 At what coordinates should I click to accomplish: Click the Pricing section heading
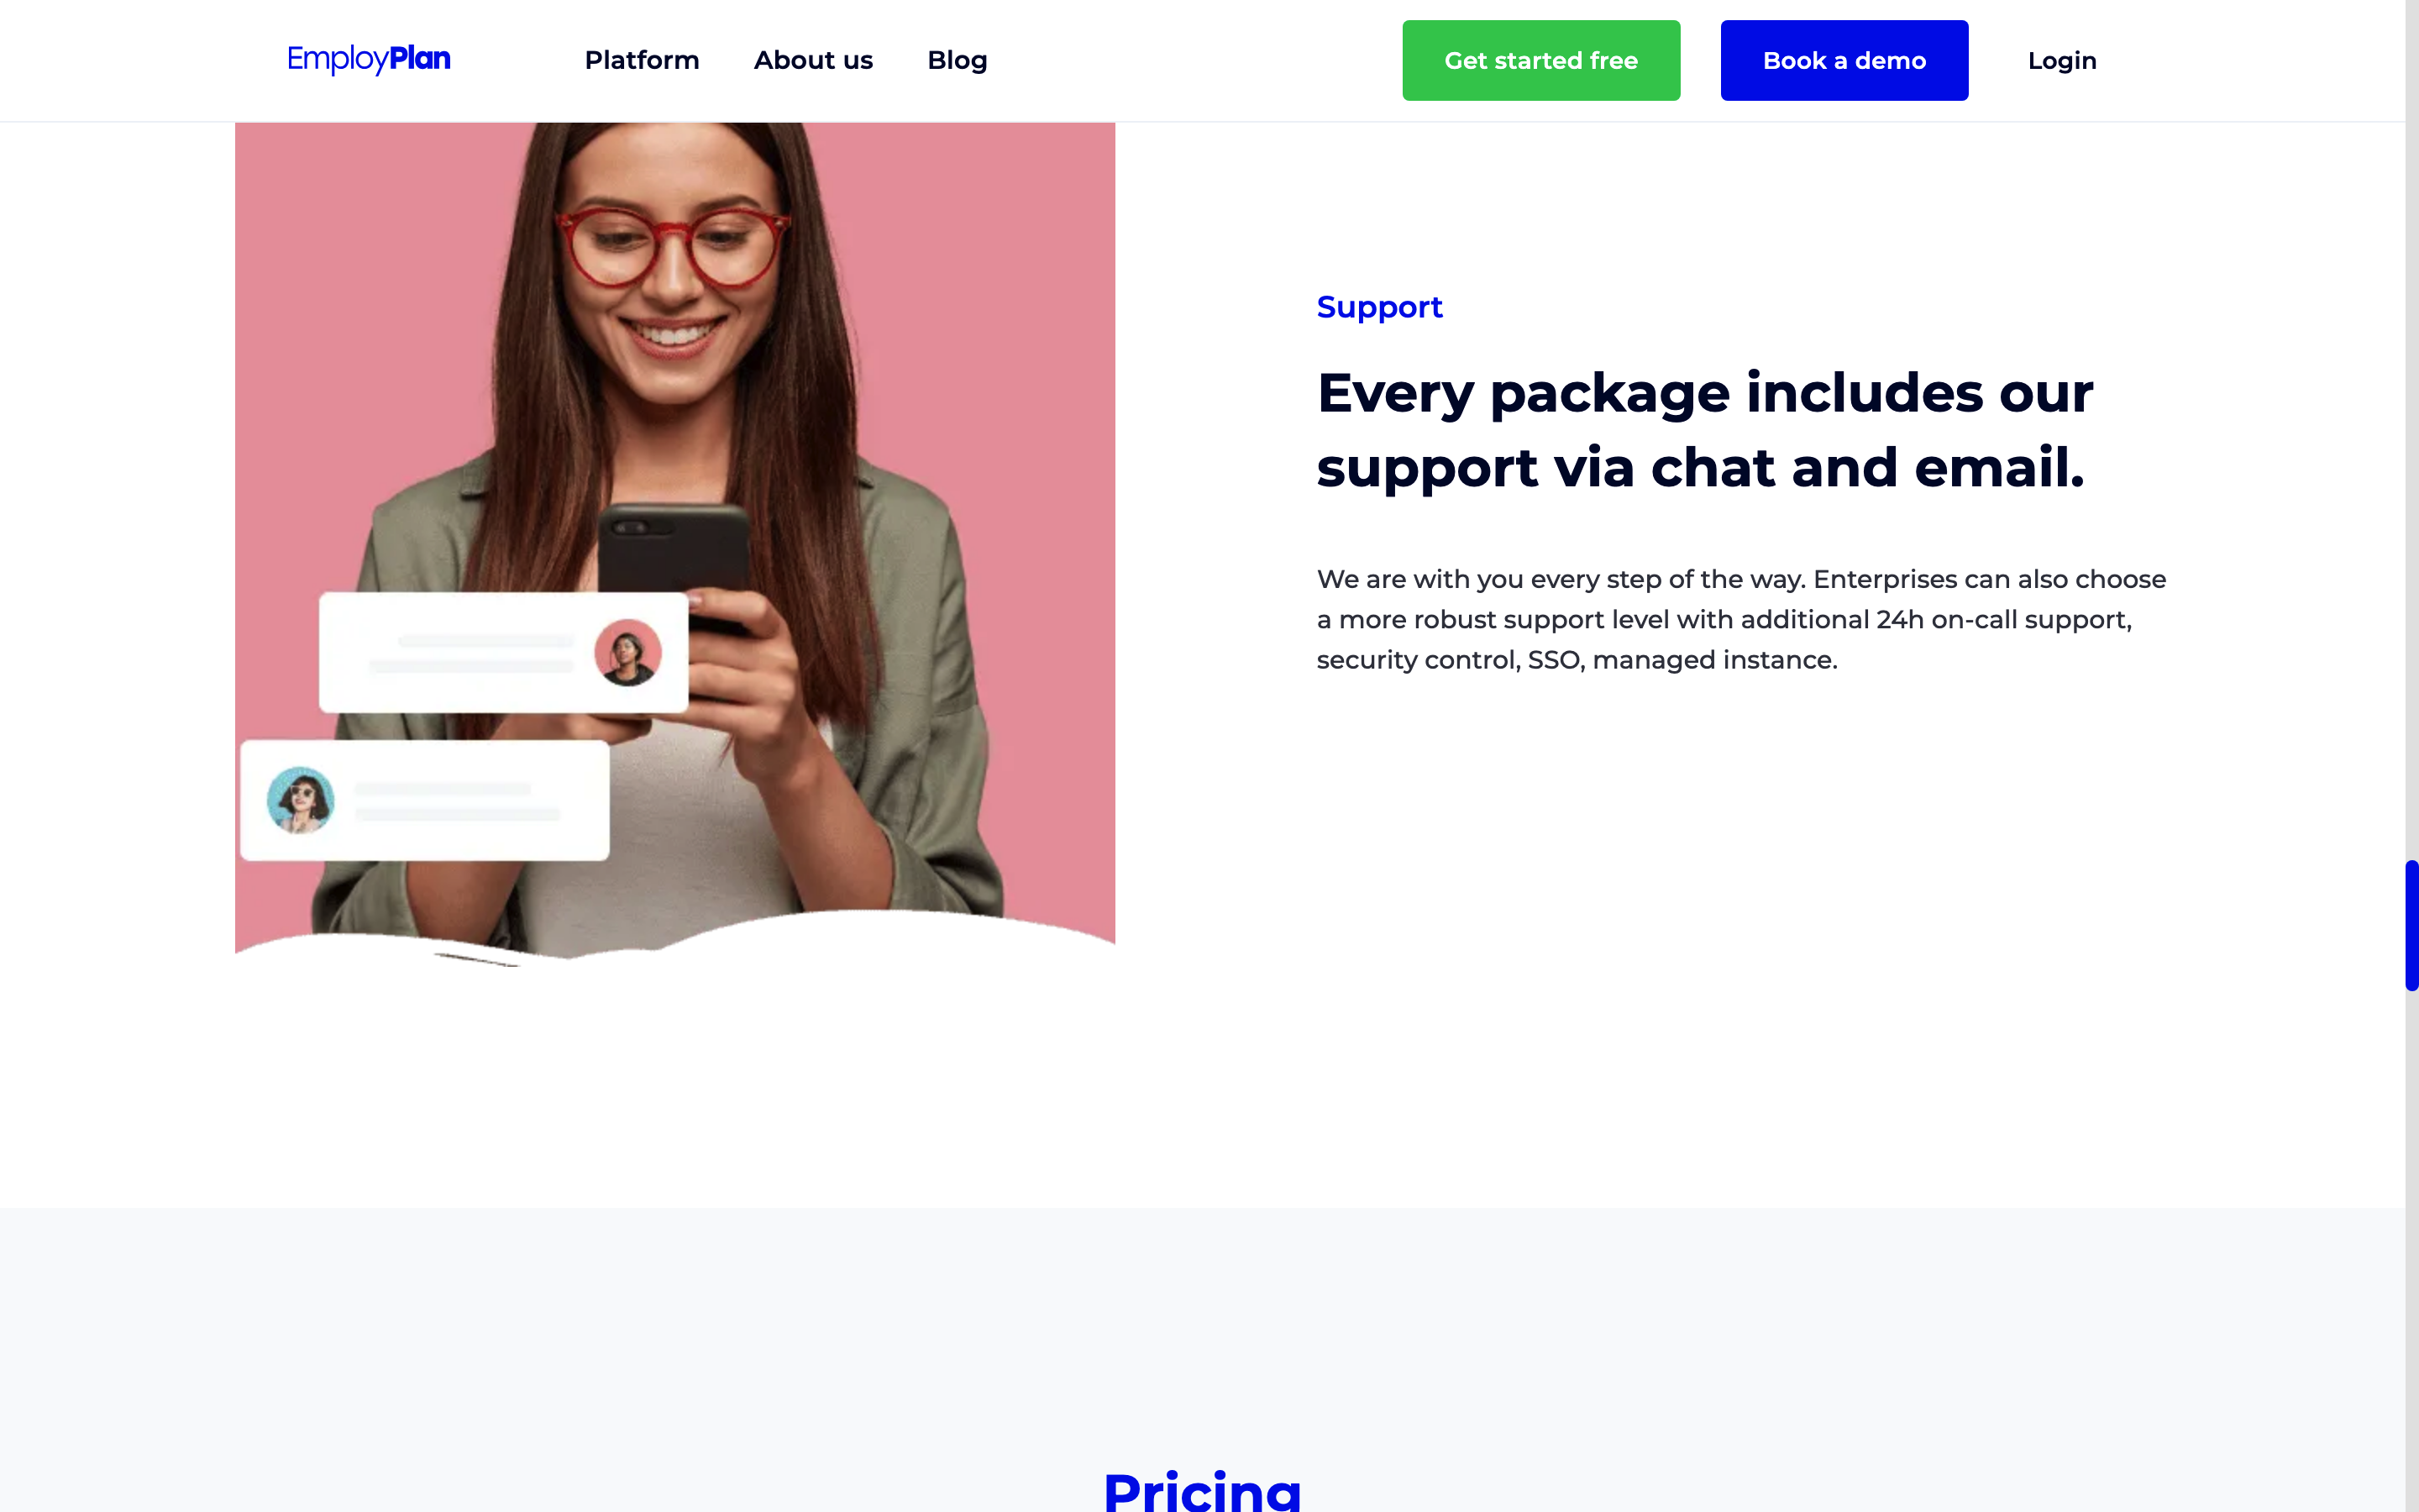[1203, 1490]
